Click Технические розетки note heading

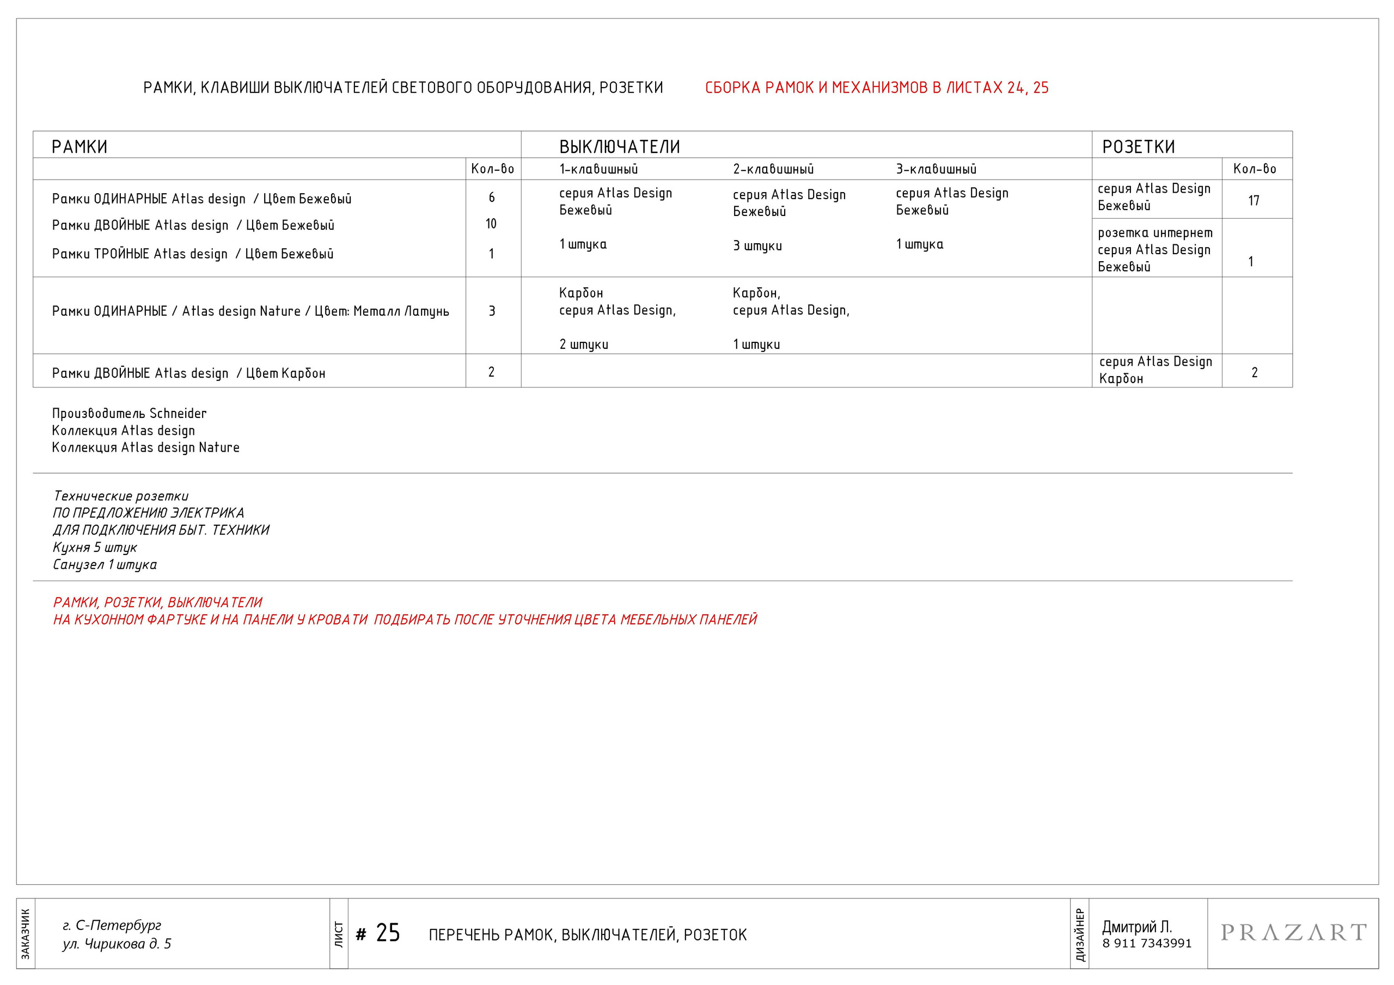(120, 496)
